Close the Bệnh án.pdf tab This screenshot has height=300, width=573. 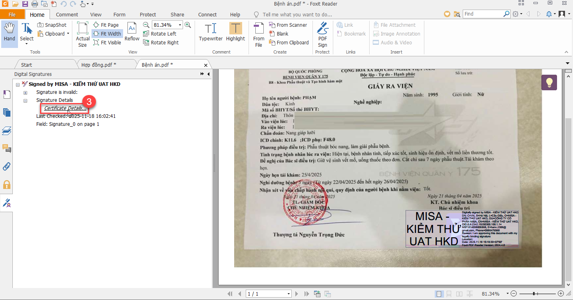[x=206, y=65]
